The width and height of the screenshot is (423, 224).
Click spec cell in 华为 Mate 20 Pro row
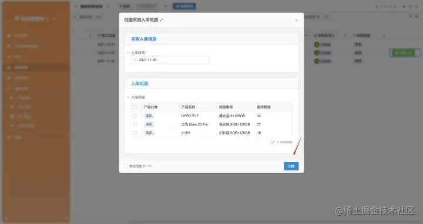tap(234, 124)
